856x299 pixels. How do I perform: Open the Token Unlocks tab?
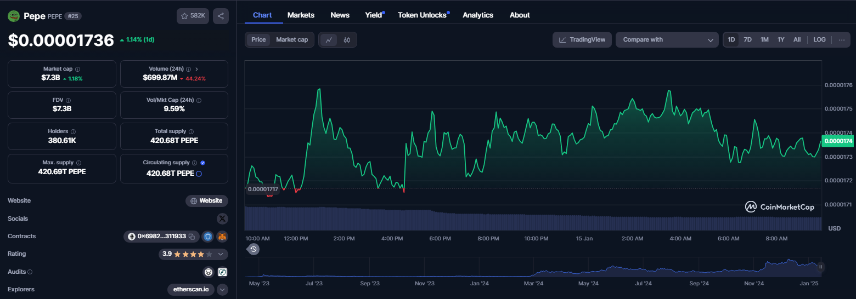(422, 15)
